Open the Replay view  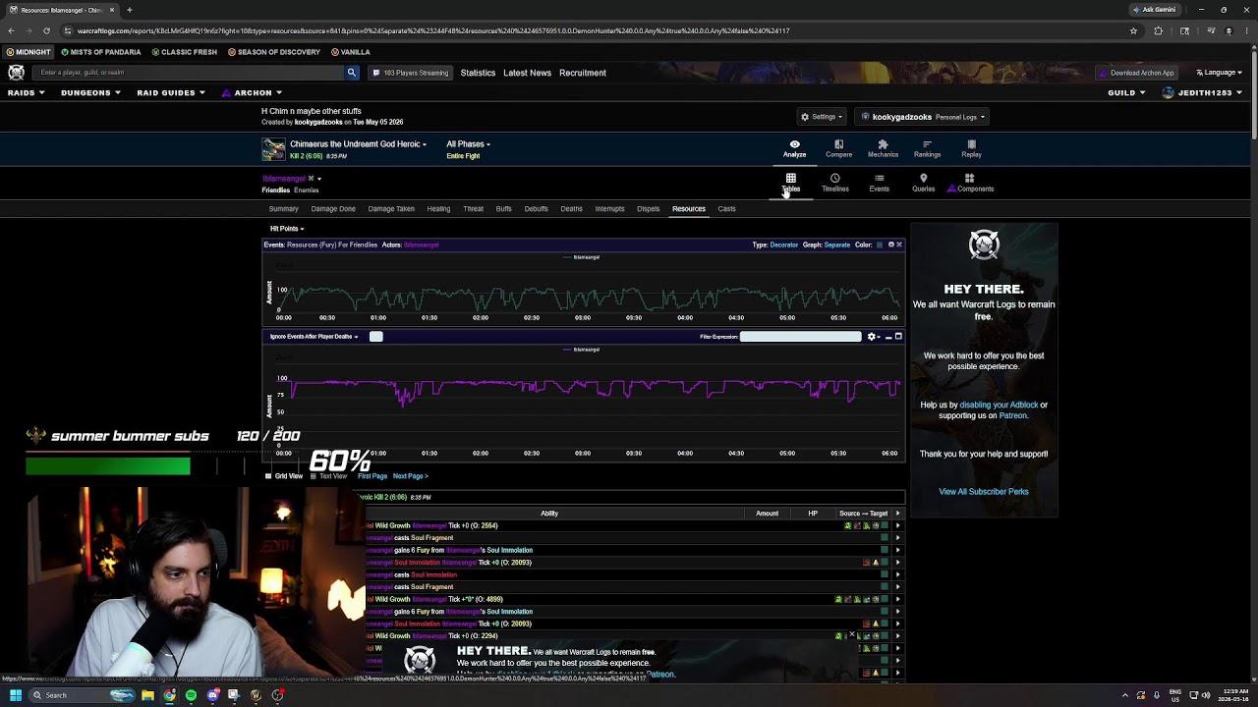click(x=971, y=148)
